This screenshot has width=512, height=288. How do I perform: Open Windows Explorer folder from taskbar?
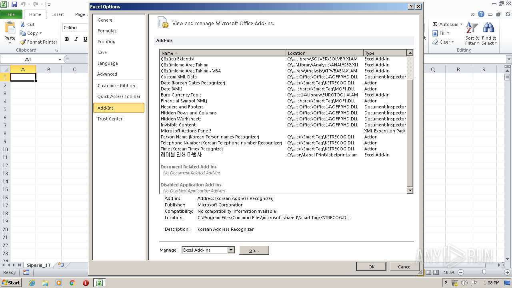[x=45, y=283]
